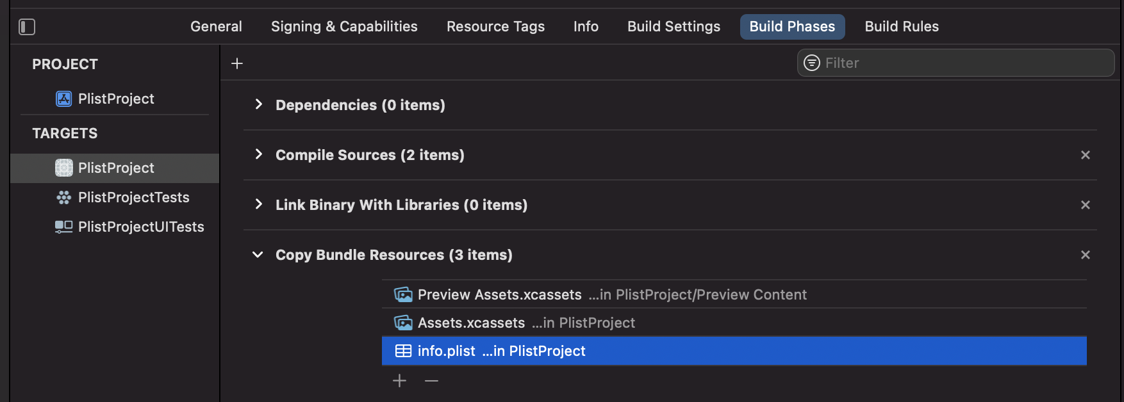
Task: Open the Build Settings tab
Action: pos(674,27)
